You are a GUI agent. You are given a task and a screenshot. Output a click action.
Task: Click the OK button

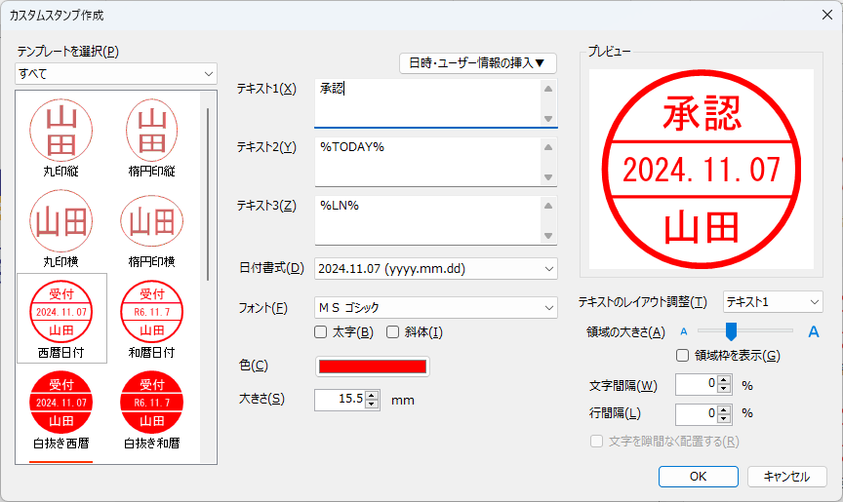pyautogui.click(x=698, y=477)
